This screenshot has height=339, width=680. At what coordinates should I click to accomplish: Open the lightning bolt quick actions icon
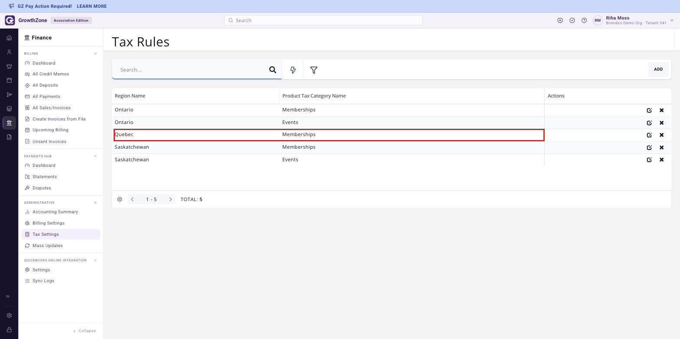point(293,70)
